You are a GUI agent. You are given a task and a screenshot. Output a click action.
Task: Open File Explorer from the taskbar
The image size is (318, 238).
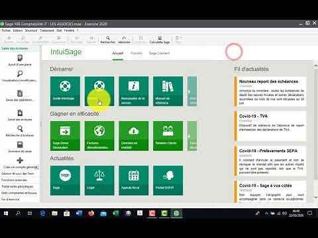point(54,214)
